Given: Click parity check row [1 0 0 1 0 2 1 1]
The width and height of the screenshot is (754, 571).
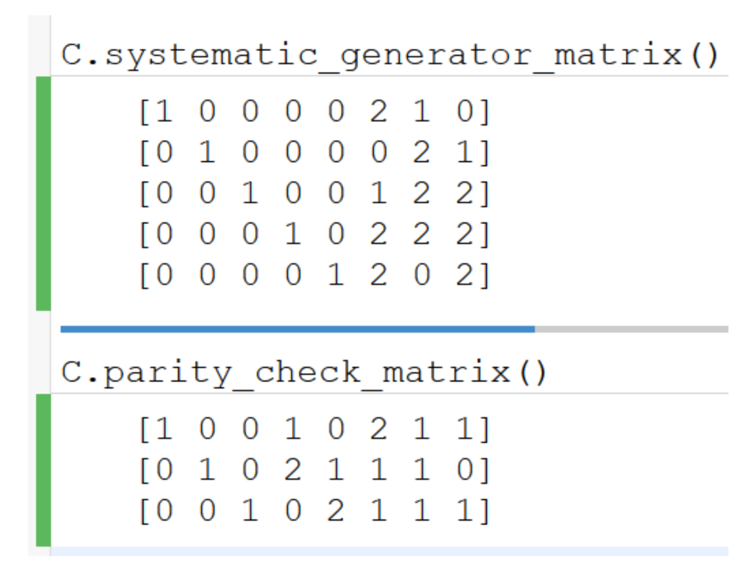Looking at the screenshot, I should 314,429.
